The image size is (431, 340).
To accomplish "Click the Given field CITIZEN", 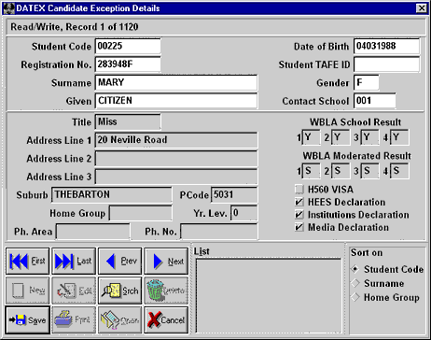I will 176,101.
